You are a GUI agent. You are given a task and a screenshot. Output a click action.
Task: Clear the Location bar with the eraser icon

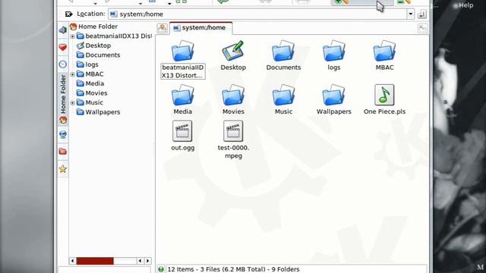point(68,14)
